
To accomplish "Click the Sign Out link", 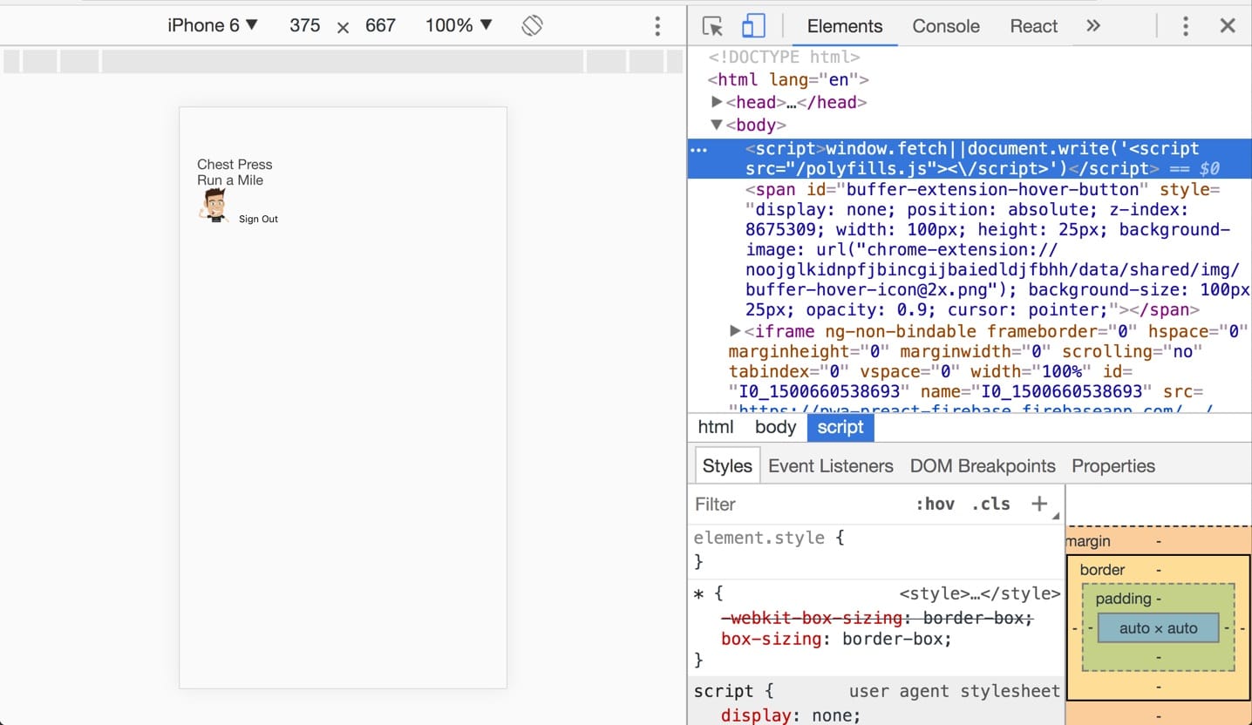I will (x=258, y=219).
